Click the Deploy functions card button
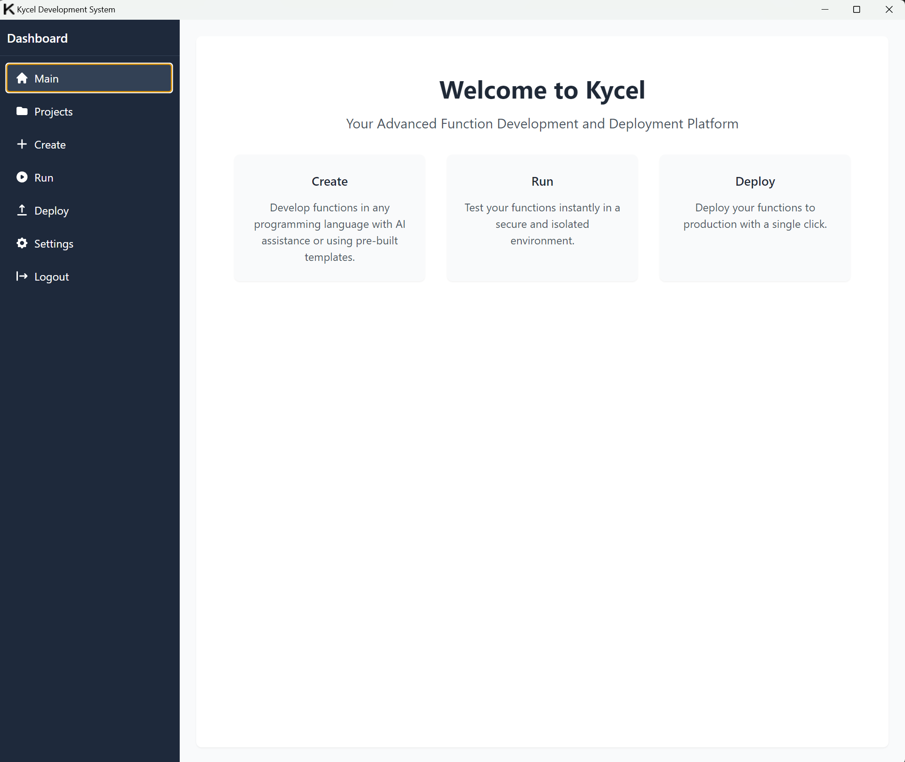The height and width of the screenshot is (762, 905). [x=755, y=218]
